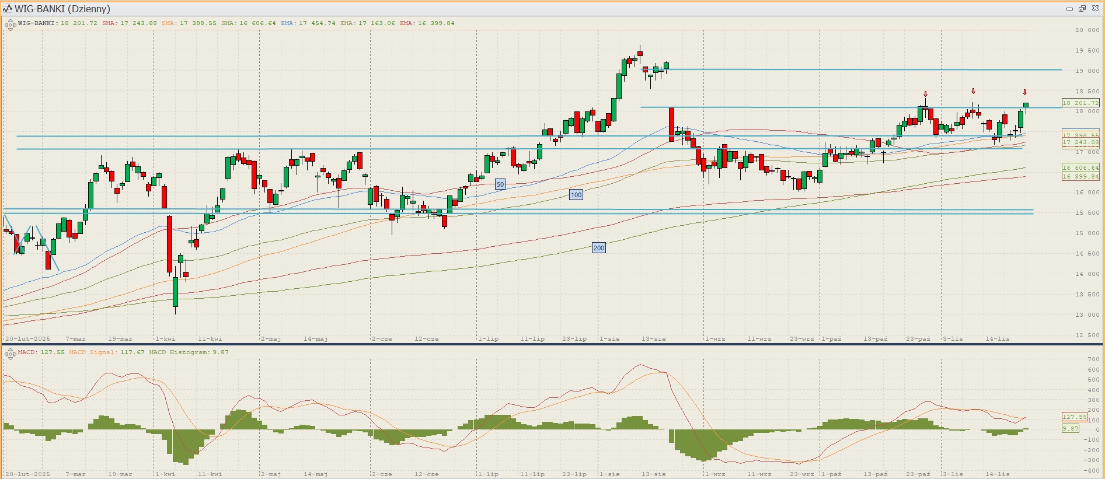This screenshot has width=1105, height=479.
Task: Click the divider between price and MACD panes
Action: coord(552,344)
